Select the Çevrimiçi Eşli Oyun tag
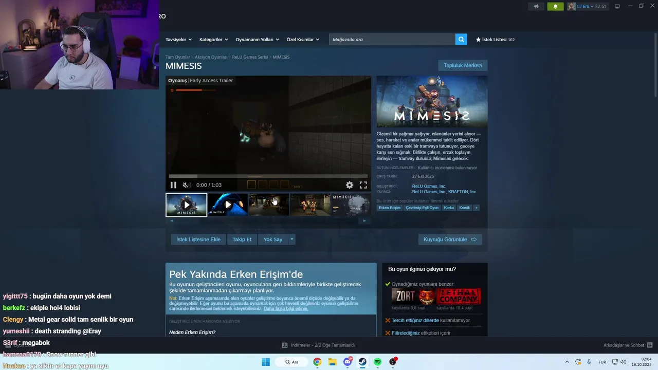The width and height of the screenshot is (658, 370). (x=422, y=208)
